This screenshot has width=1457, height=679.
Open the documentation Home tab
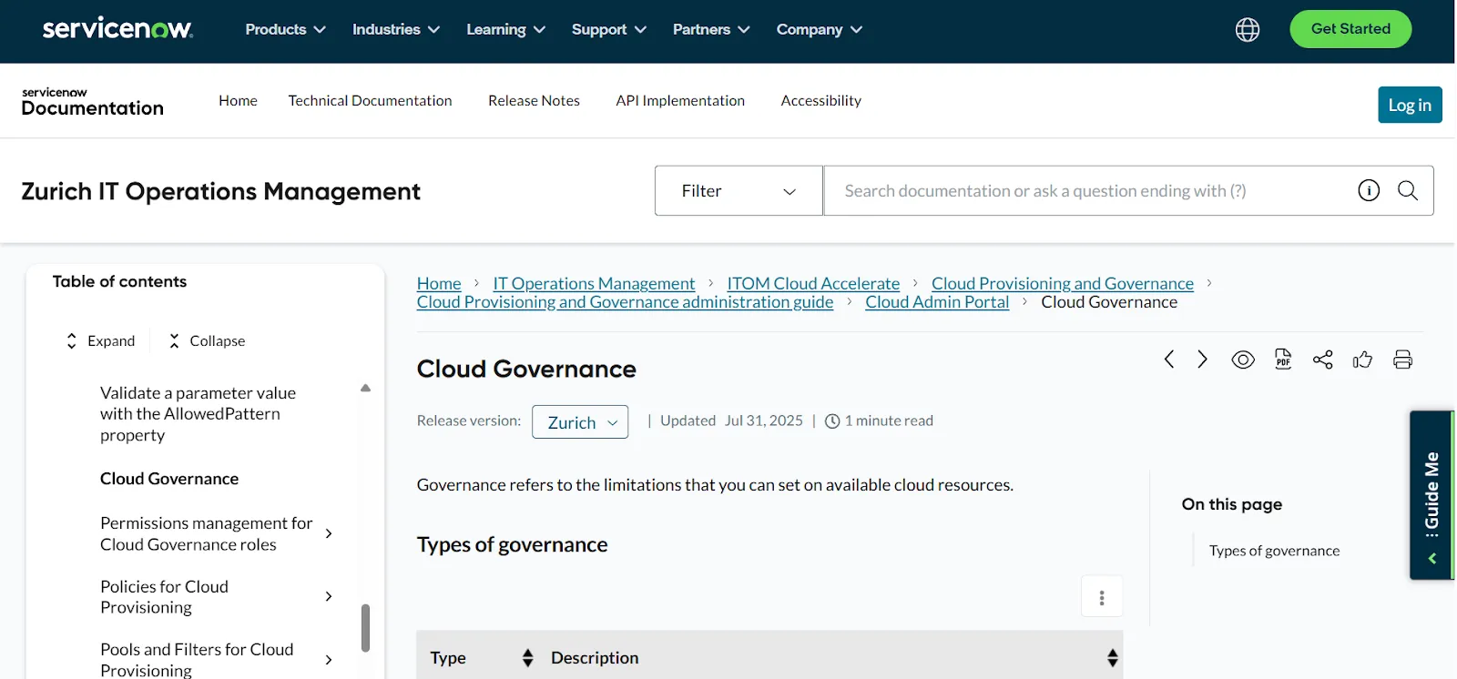point(238,100)
